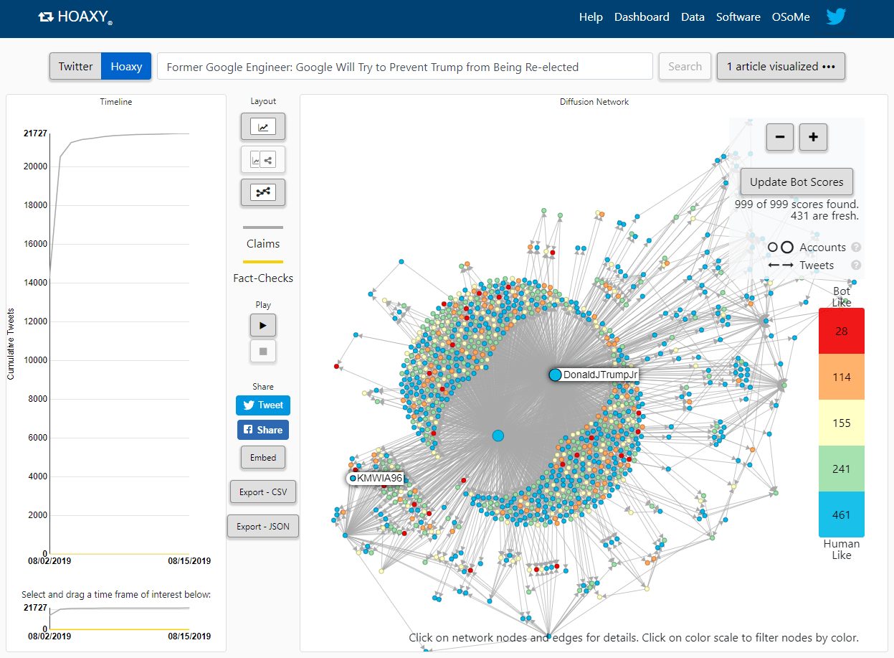Click the 'Bot Like' scale label
This screenshot has height=658, width=894.
pos(842,296)
